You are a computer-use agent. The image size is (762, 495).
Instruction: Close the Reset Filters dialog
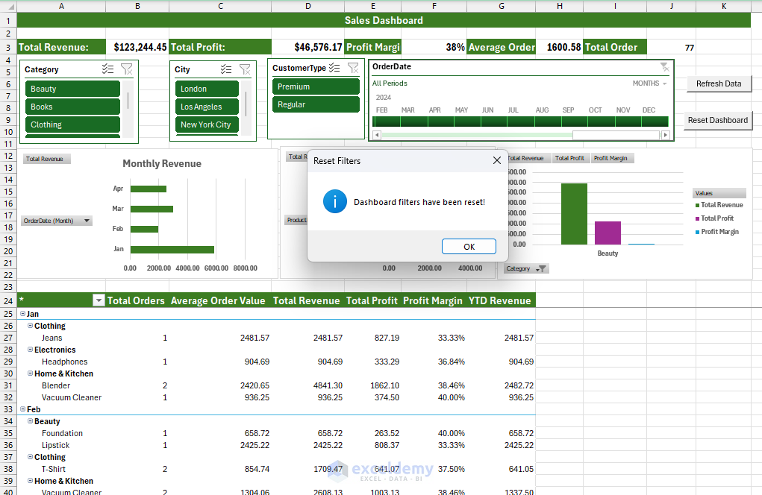496,160
